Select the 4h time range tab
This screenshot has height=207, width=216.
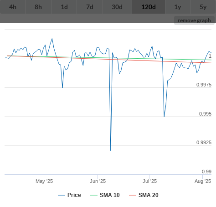point(13,7)
